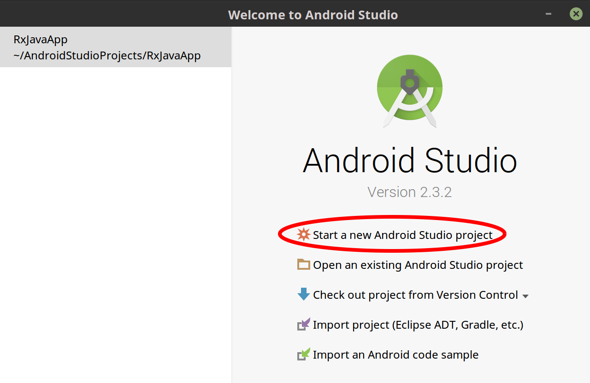Start a new Android Studio project
590x383 pixels.
tap(402, 235)
